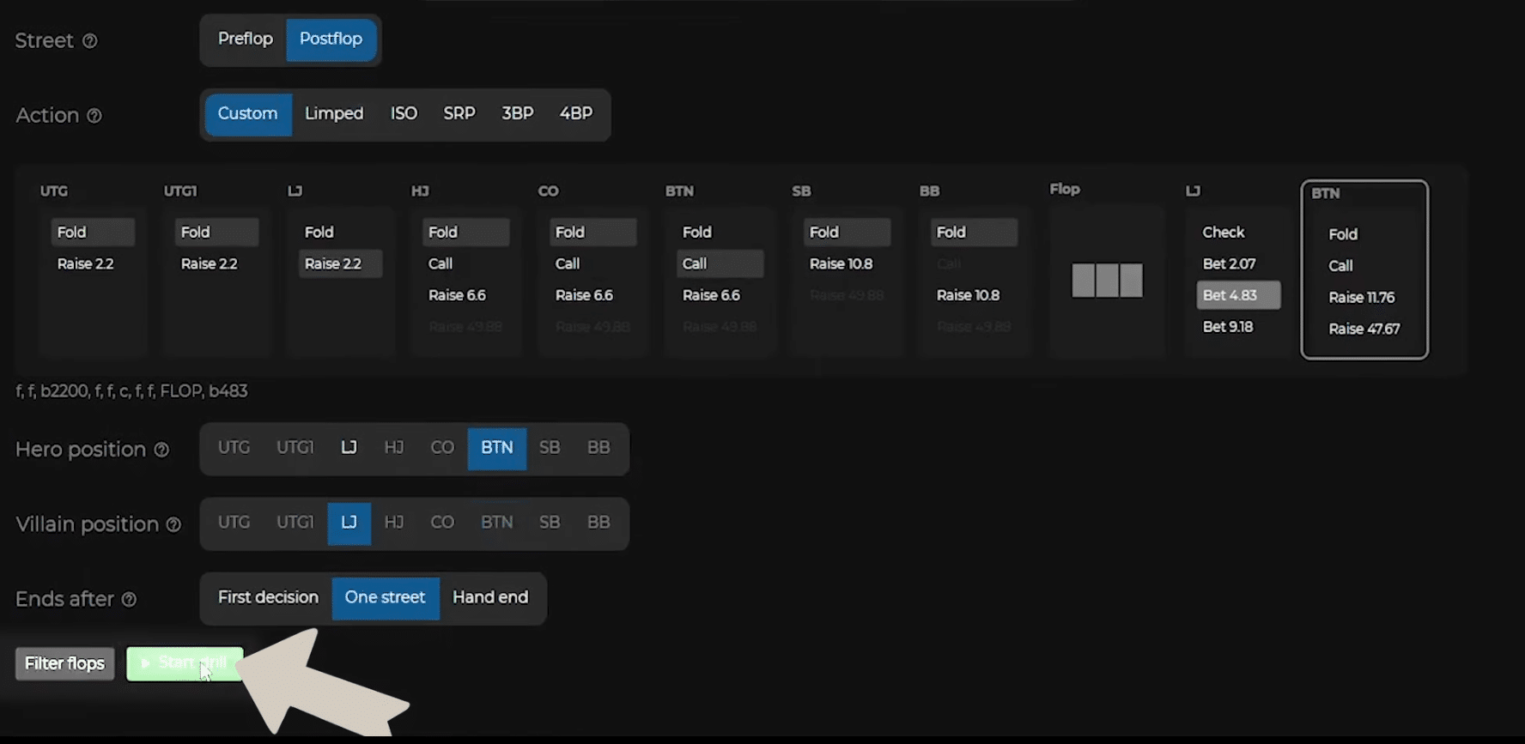Set Villain position to BB

598,523
